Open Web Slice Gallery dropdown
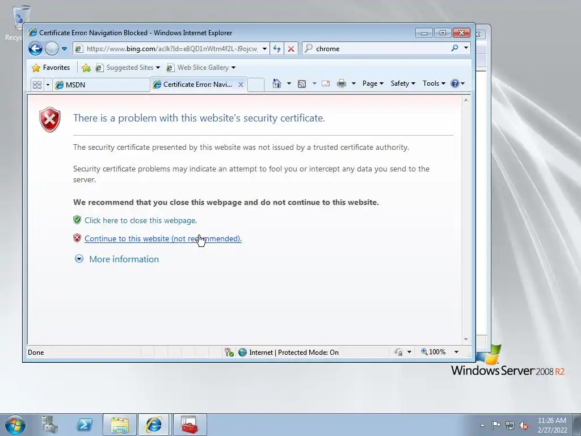Viewport: 581px width, 436px height. (x=201, y=68)
